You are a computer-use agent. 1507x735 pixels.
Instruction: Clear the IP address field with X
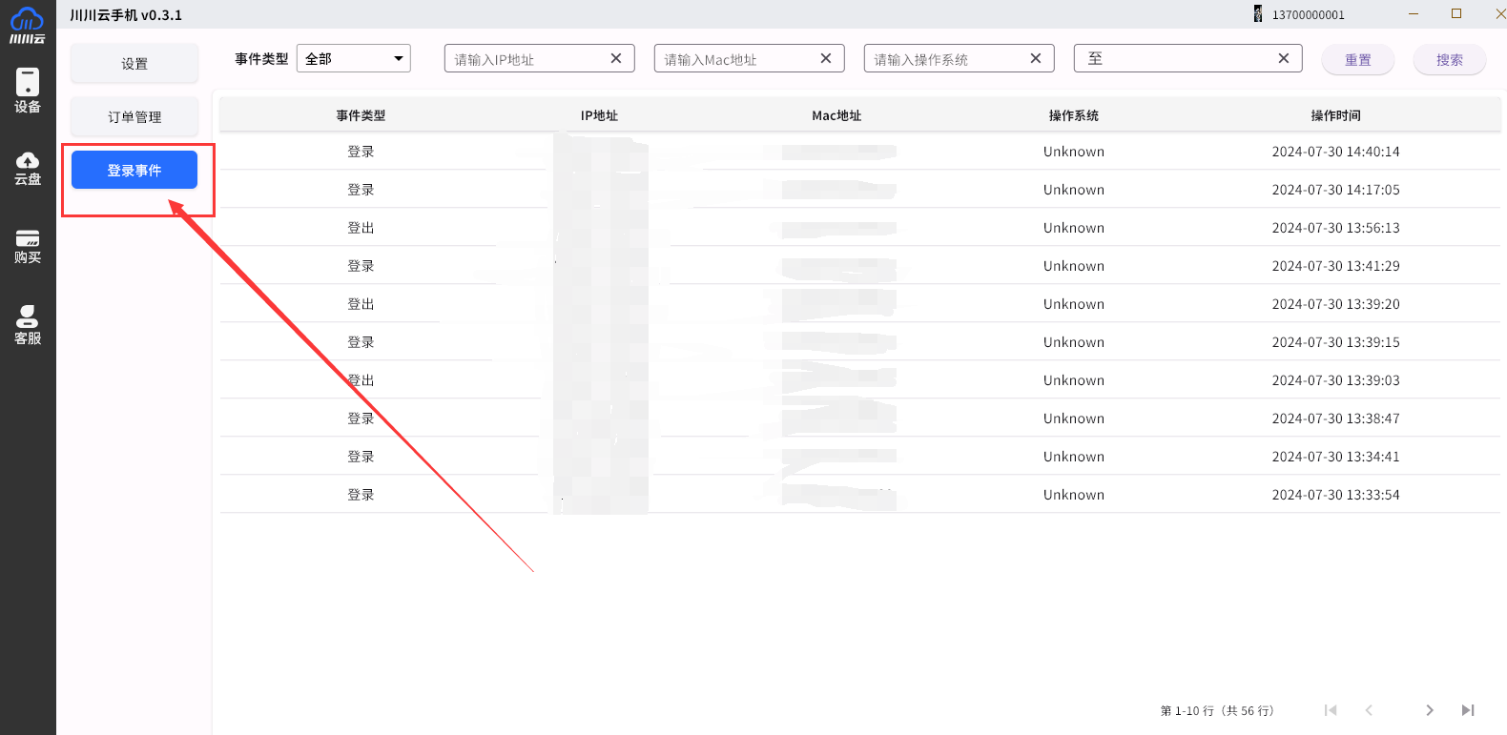[616, 58]
